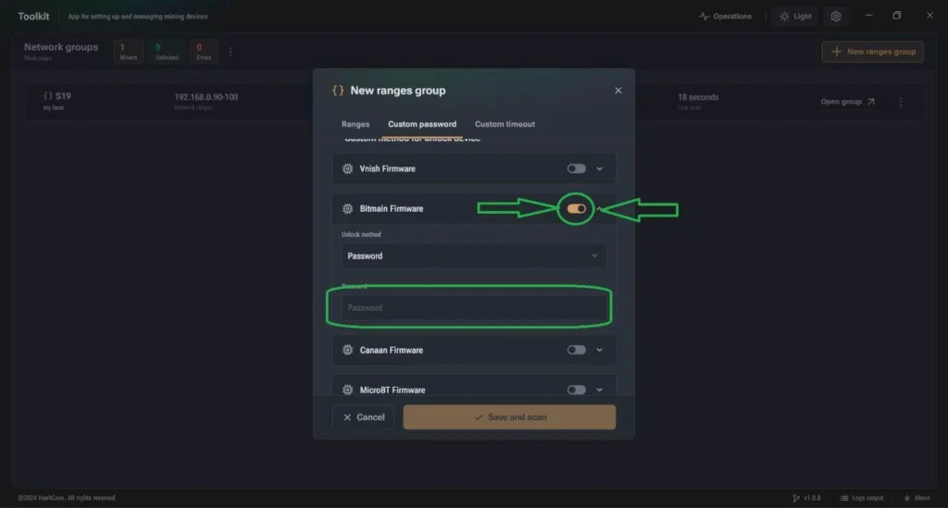Click the version branch icon v1.0.0
Screen dimensions: 948x508
795,498
